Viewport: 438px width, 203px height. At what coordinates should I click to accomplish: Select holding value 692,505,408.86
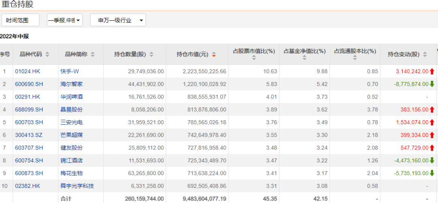pos(206,186)
